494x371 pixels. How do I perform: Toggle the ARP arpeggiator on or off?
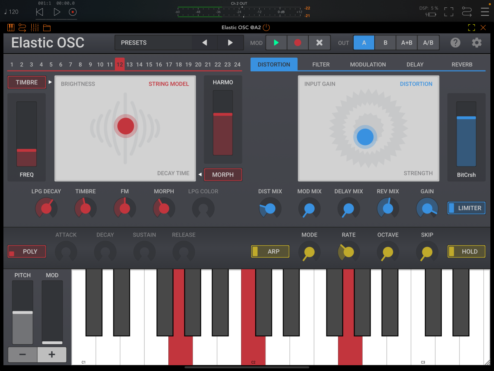click(270, 251)
